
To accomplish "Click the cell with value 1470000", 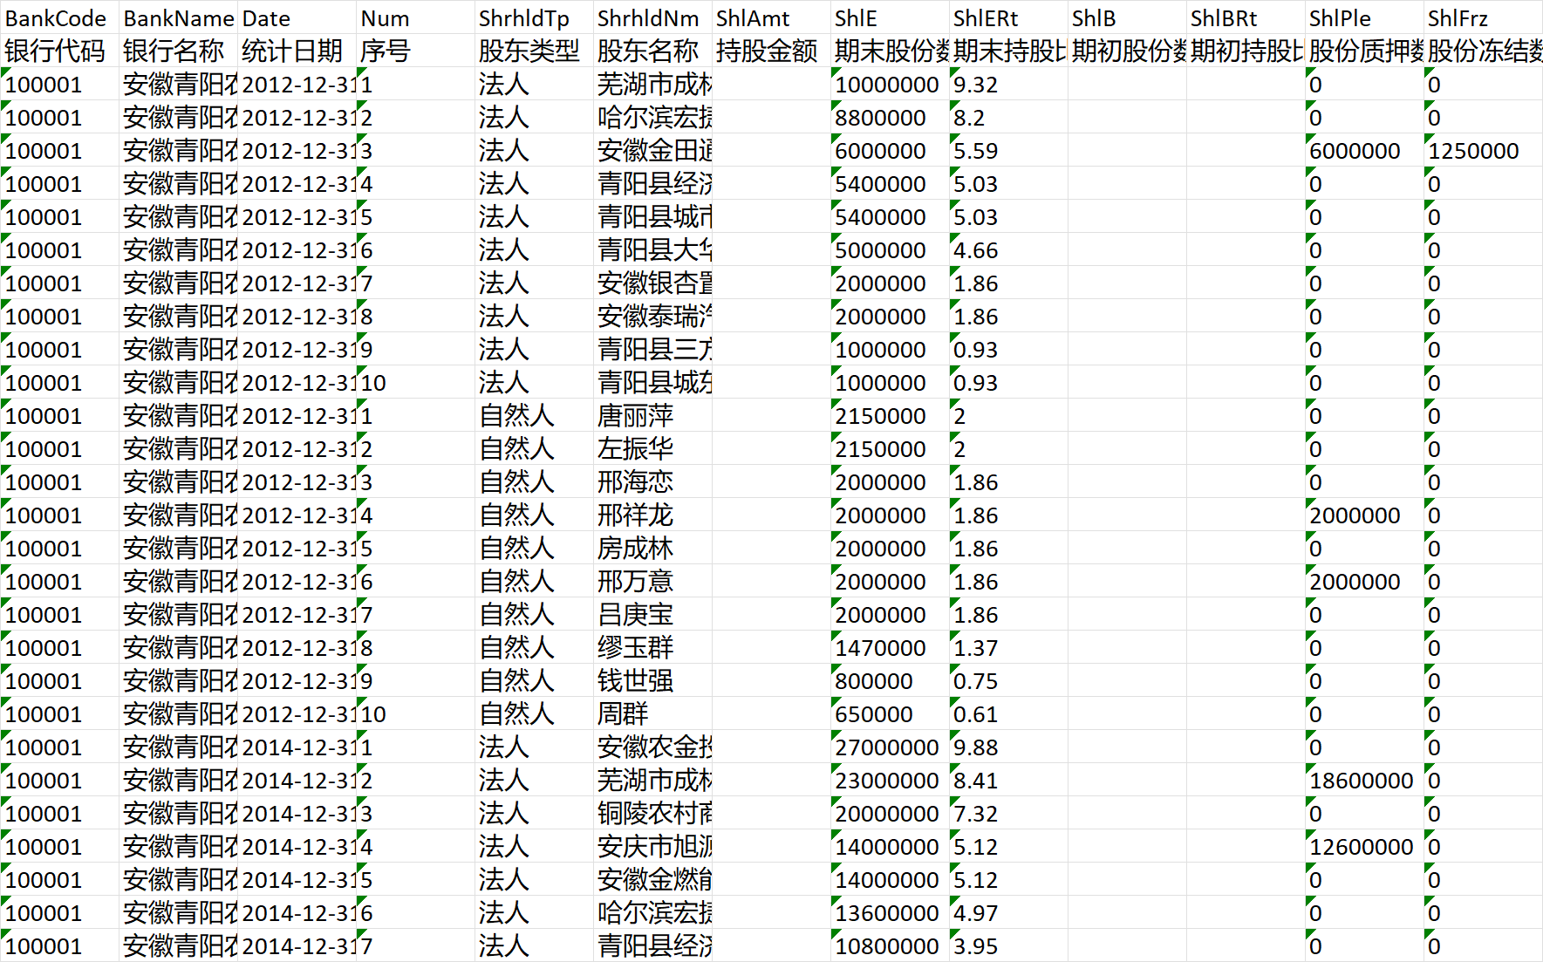I will tap(890, 647).
